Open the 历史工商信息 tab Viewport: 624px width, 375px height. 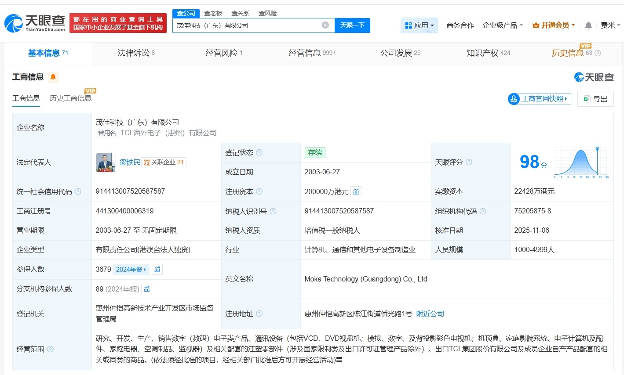[70, 97]
